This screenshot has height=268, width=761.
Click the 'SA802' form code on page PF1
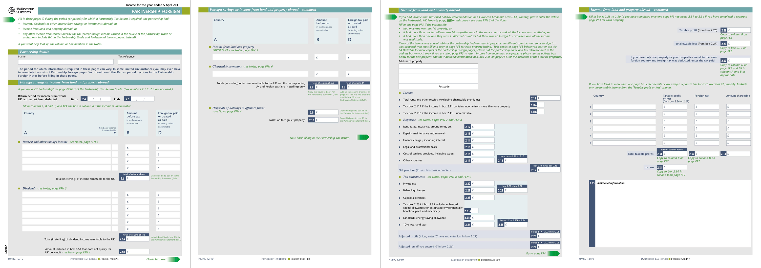tap(6, 250)
